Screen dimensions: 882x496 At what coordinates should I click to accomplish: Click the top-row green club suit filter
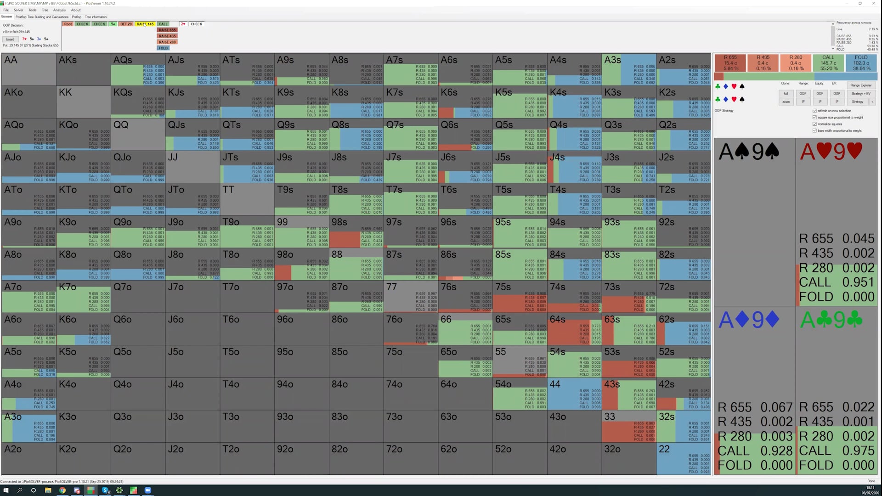[718, 86]
